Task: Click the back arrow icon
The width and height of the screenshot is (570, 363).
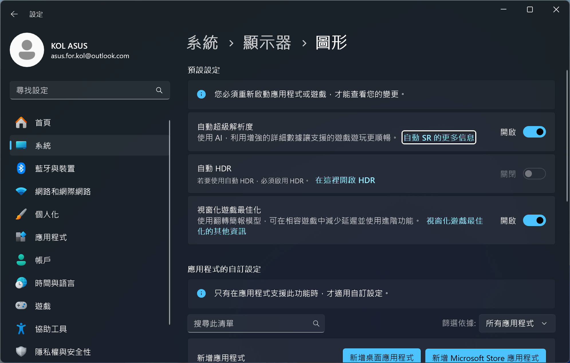Action: click(x=14, y=14)
